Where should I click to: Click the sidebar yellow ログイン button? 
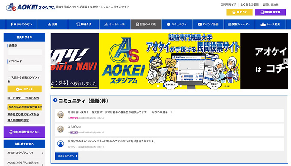[24, 89]
